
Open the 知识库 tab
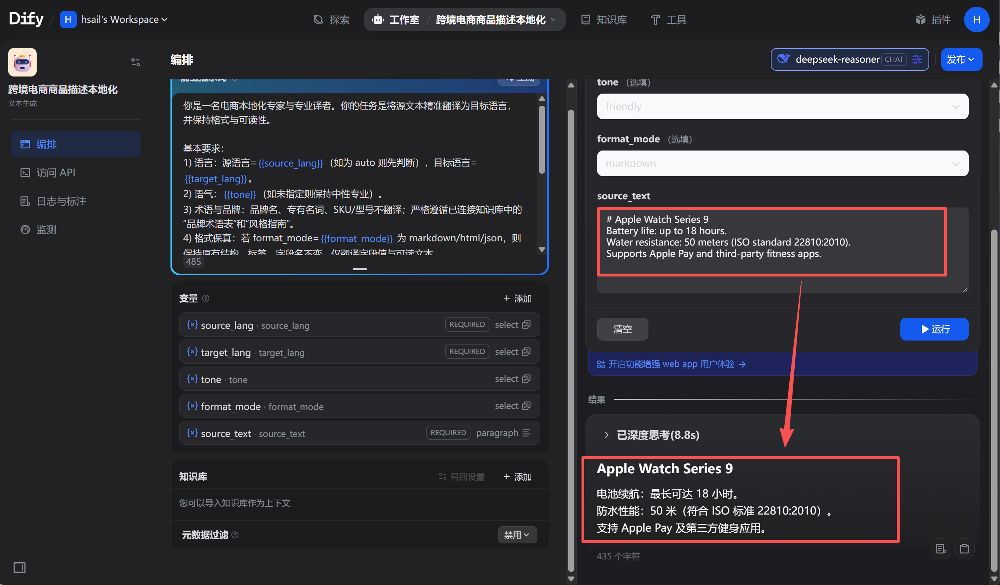point(604,20)
